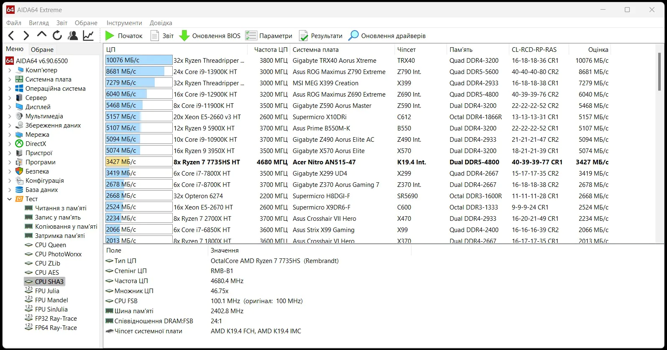Open CPU ZLib benchmark
The height and width of the screenshot is (350, 667).
point(43,263)
